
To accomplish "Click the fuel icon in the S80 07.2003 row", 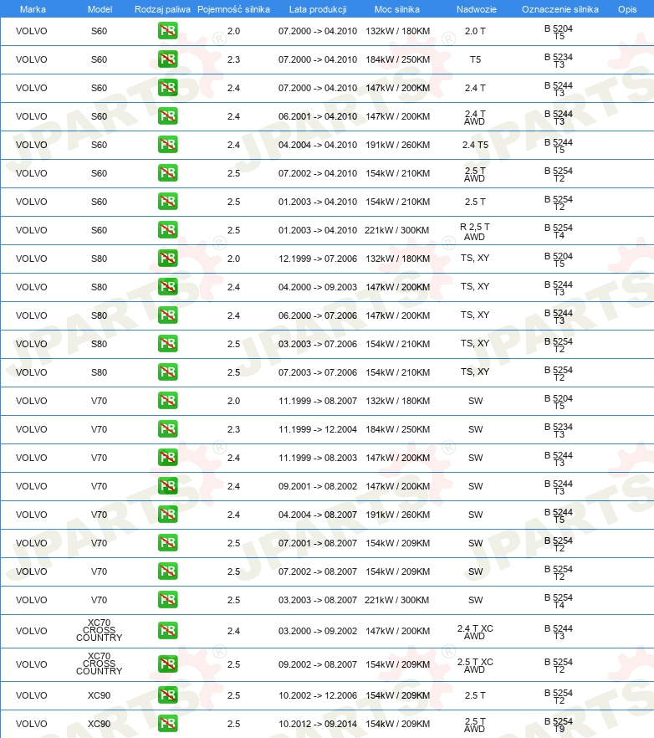I will point(168,372).
